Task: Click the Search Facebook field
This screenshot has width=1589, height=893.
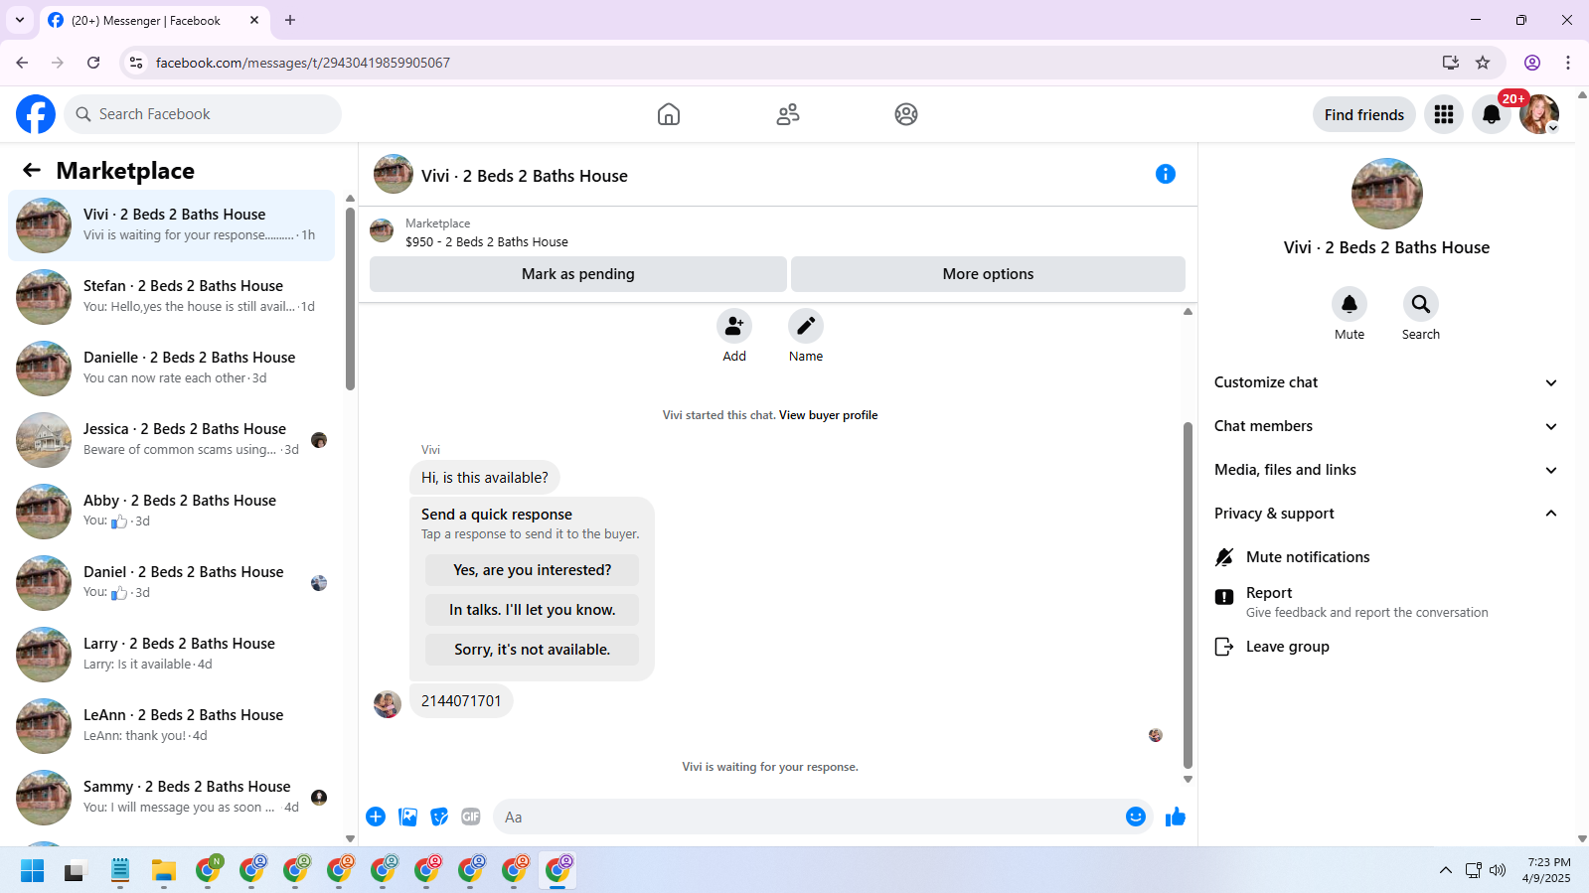Action: click(203, 114)
